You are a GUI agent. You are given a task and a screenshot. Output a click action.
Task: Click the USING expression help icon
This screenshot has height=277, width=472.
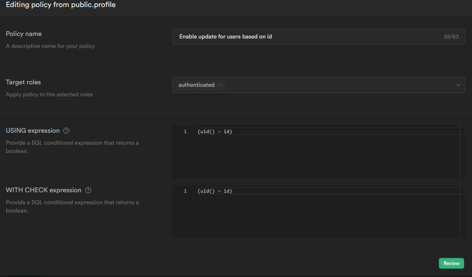pos(66,131)
